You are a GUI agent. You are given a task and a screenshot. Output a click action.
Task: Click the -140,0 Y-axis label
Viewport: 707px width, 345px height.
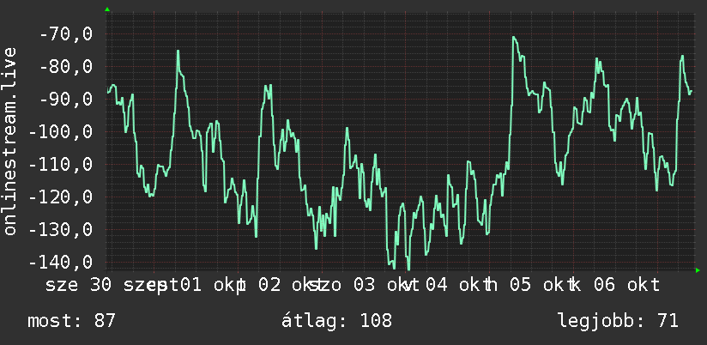(x=60, y=262)
